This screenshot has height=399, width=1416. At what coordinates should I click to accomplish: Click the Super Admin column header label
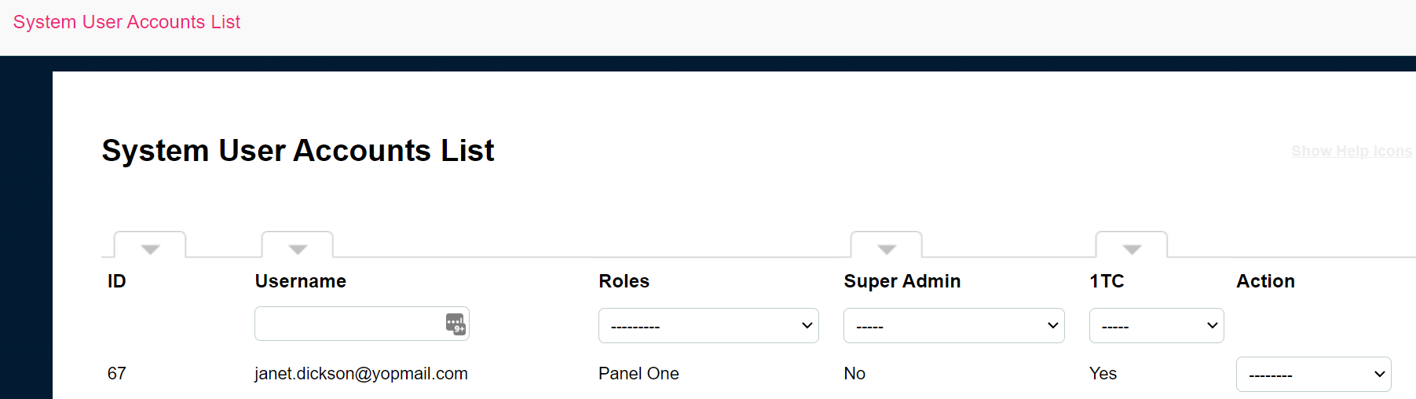coord(902,281)
